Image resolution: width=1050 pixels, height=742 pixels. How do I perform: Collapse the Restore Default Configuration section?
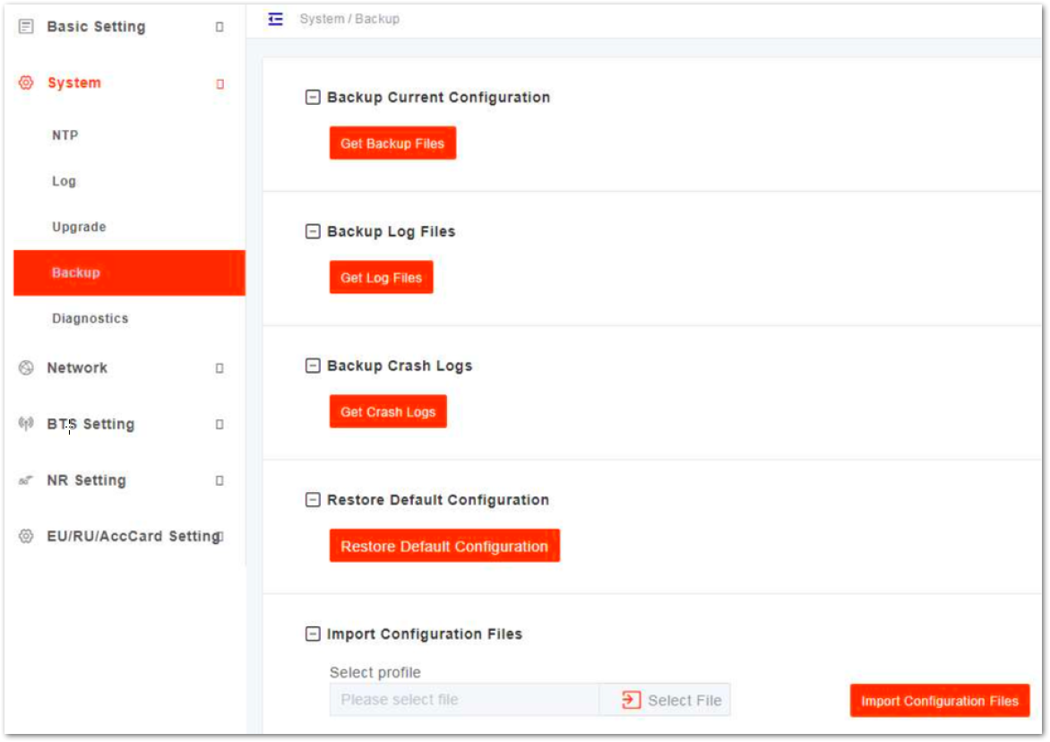[x=313, y=499]
